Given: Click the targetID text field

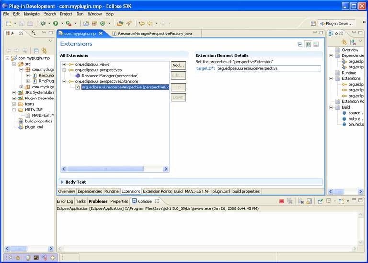Looking at the screenshot, I should (x=268, y=68).
